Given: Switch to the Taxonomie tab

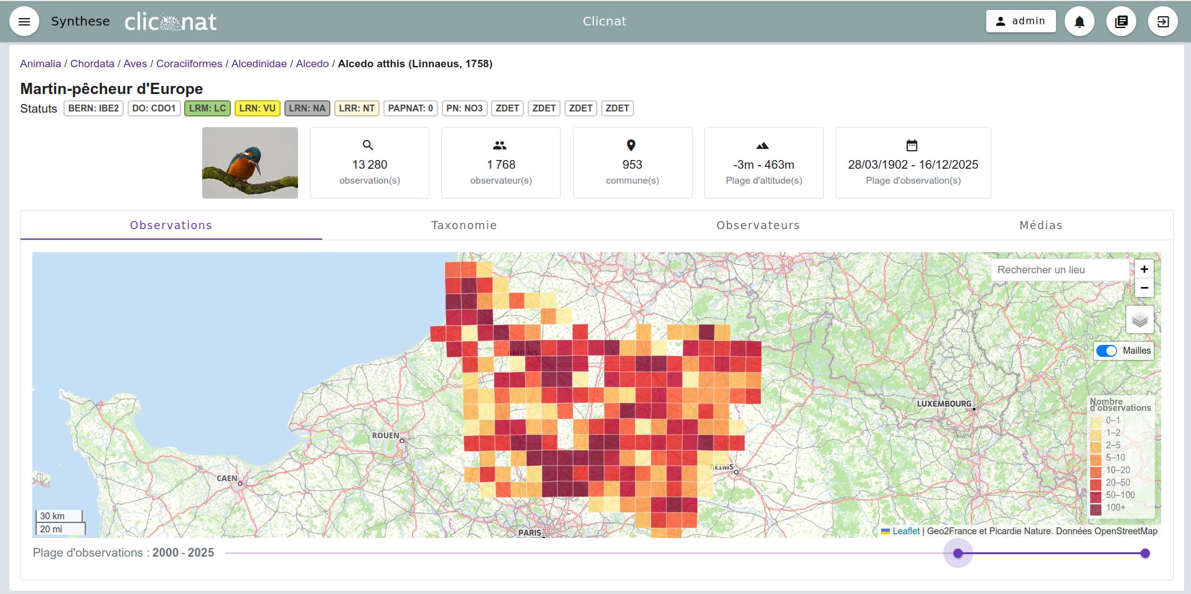Looking at the screenshot, I should click(464, 225).
